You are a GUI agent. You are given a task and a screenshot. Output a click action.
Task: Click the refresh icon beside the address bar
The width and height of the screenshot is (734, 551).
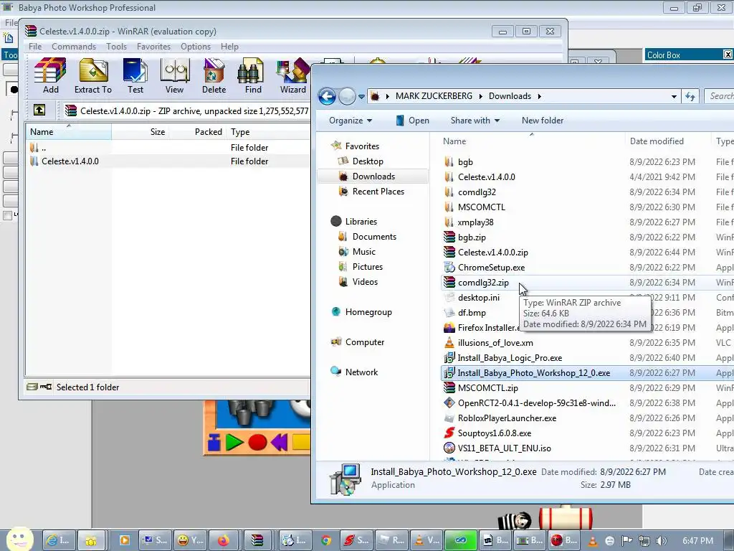point(690,96)
